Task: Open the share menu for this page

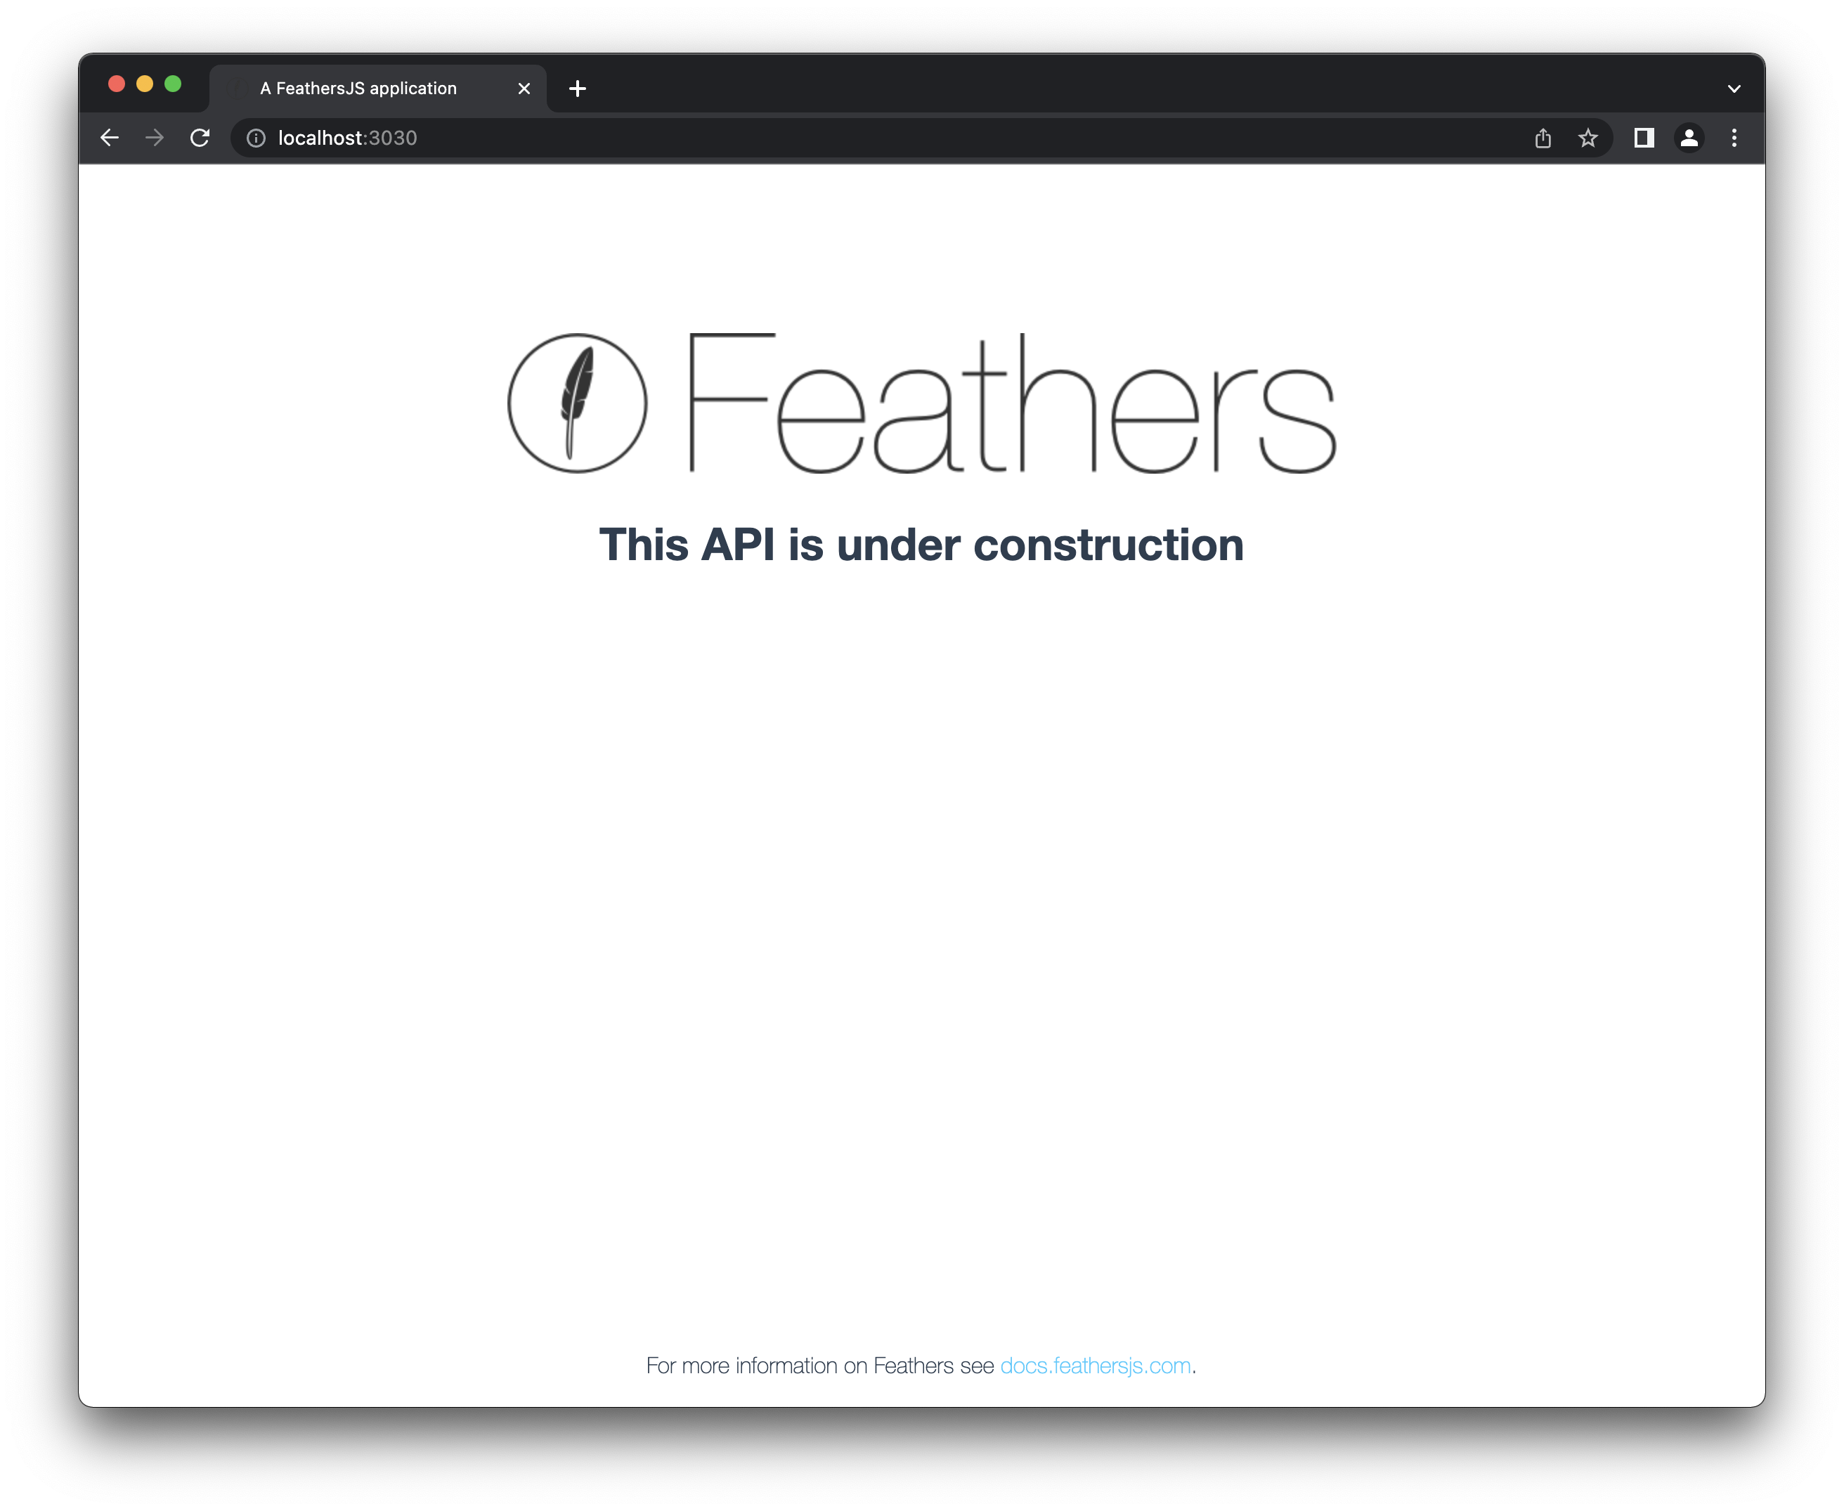Action: [x=1544, y=138]
